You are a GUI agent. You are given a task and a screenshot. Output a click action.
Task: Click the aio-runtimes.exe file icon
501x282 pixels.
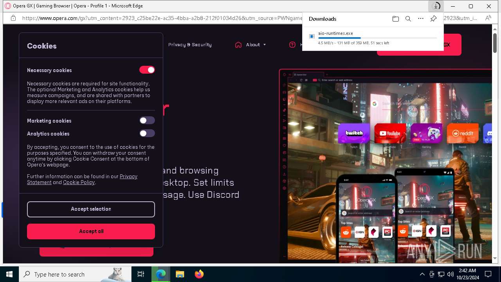(312, 36)
